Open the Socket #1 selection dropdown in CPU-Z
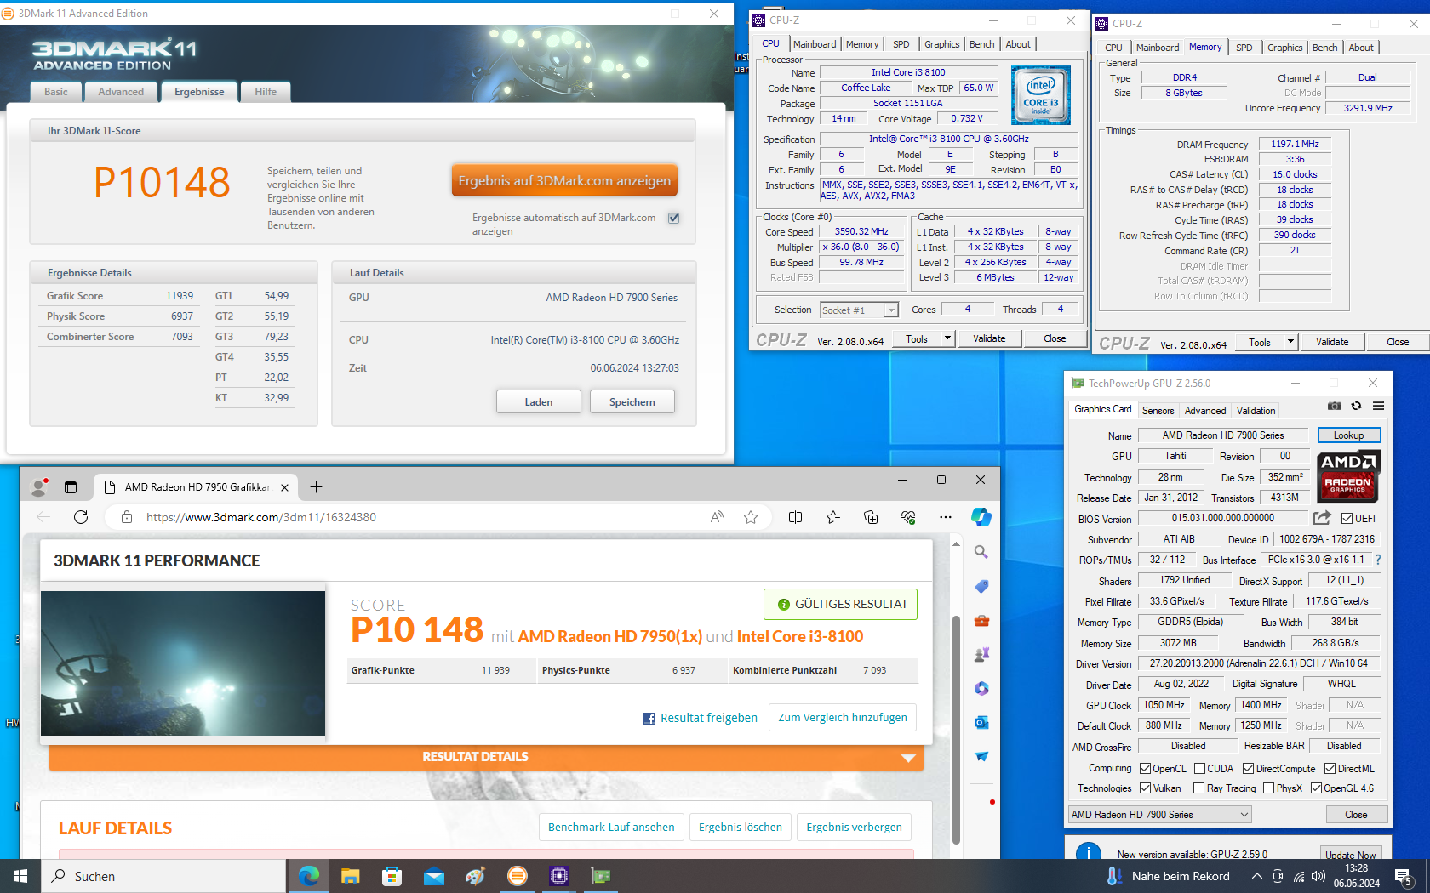The height and width of the screenshot is (893, 1430). [859, 310]
